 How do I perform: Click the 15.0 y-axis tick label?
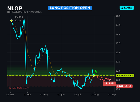(118, 16)
